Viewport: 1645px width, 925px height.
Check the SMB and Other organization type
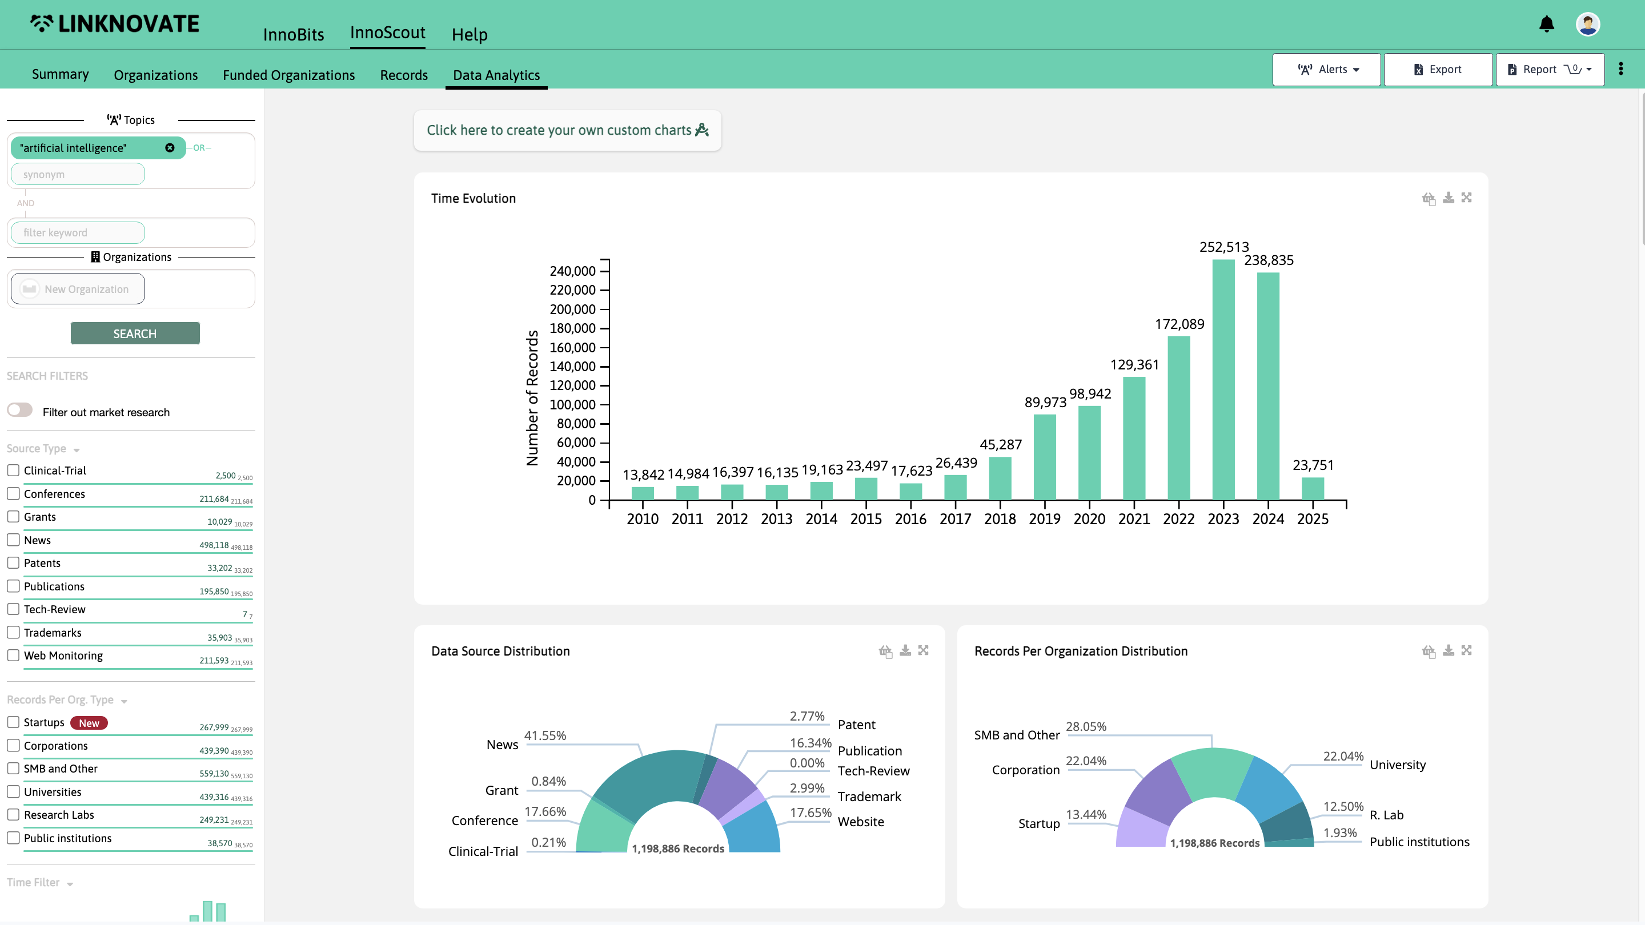pos(13,769)
